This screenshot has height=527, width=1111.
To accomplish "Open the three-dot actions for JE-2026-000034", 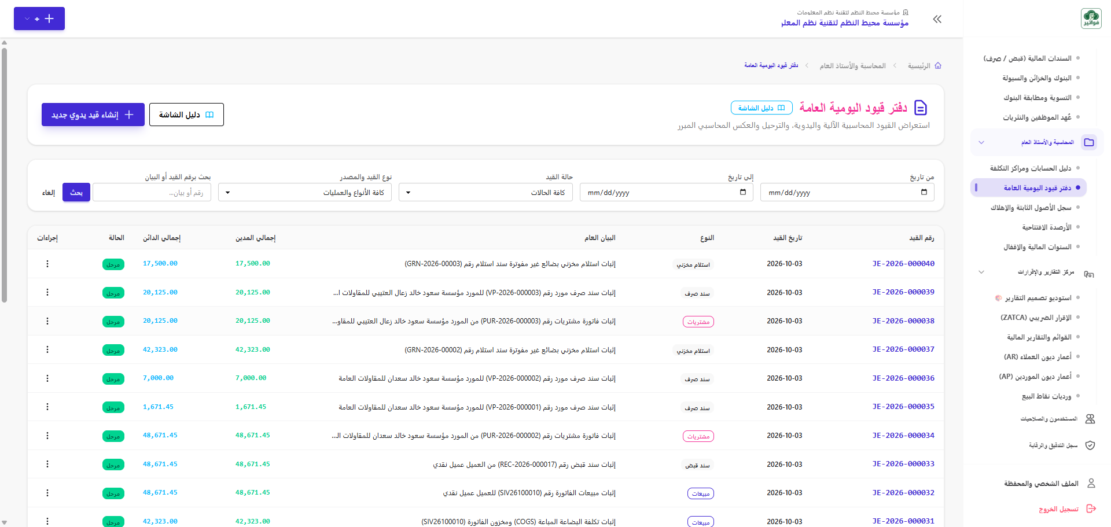I will coord(47,436).
